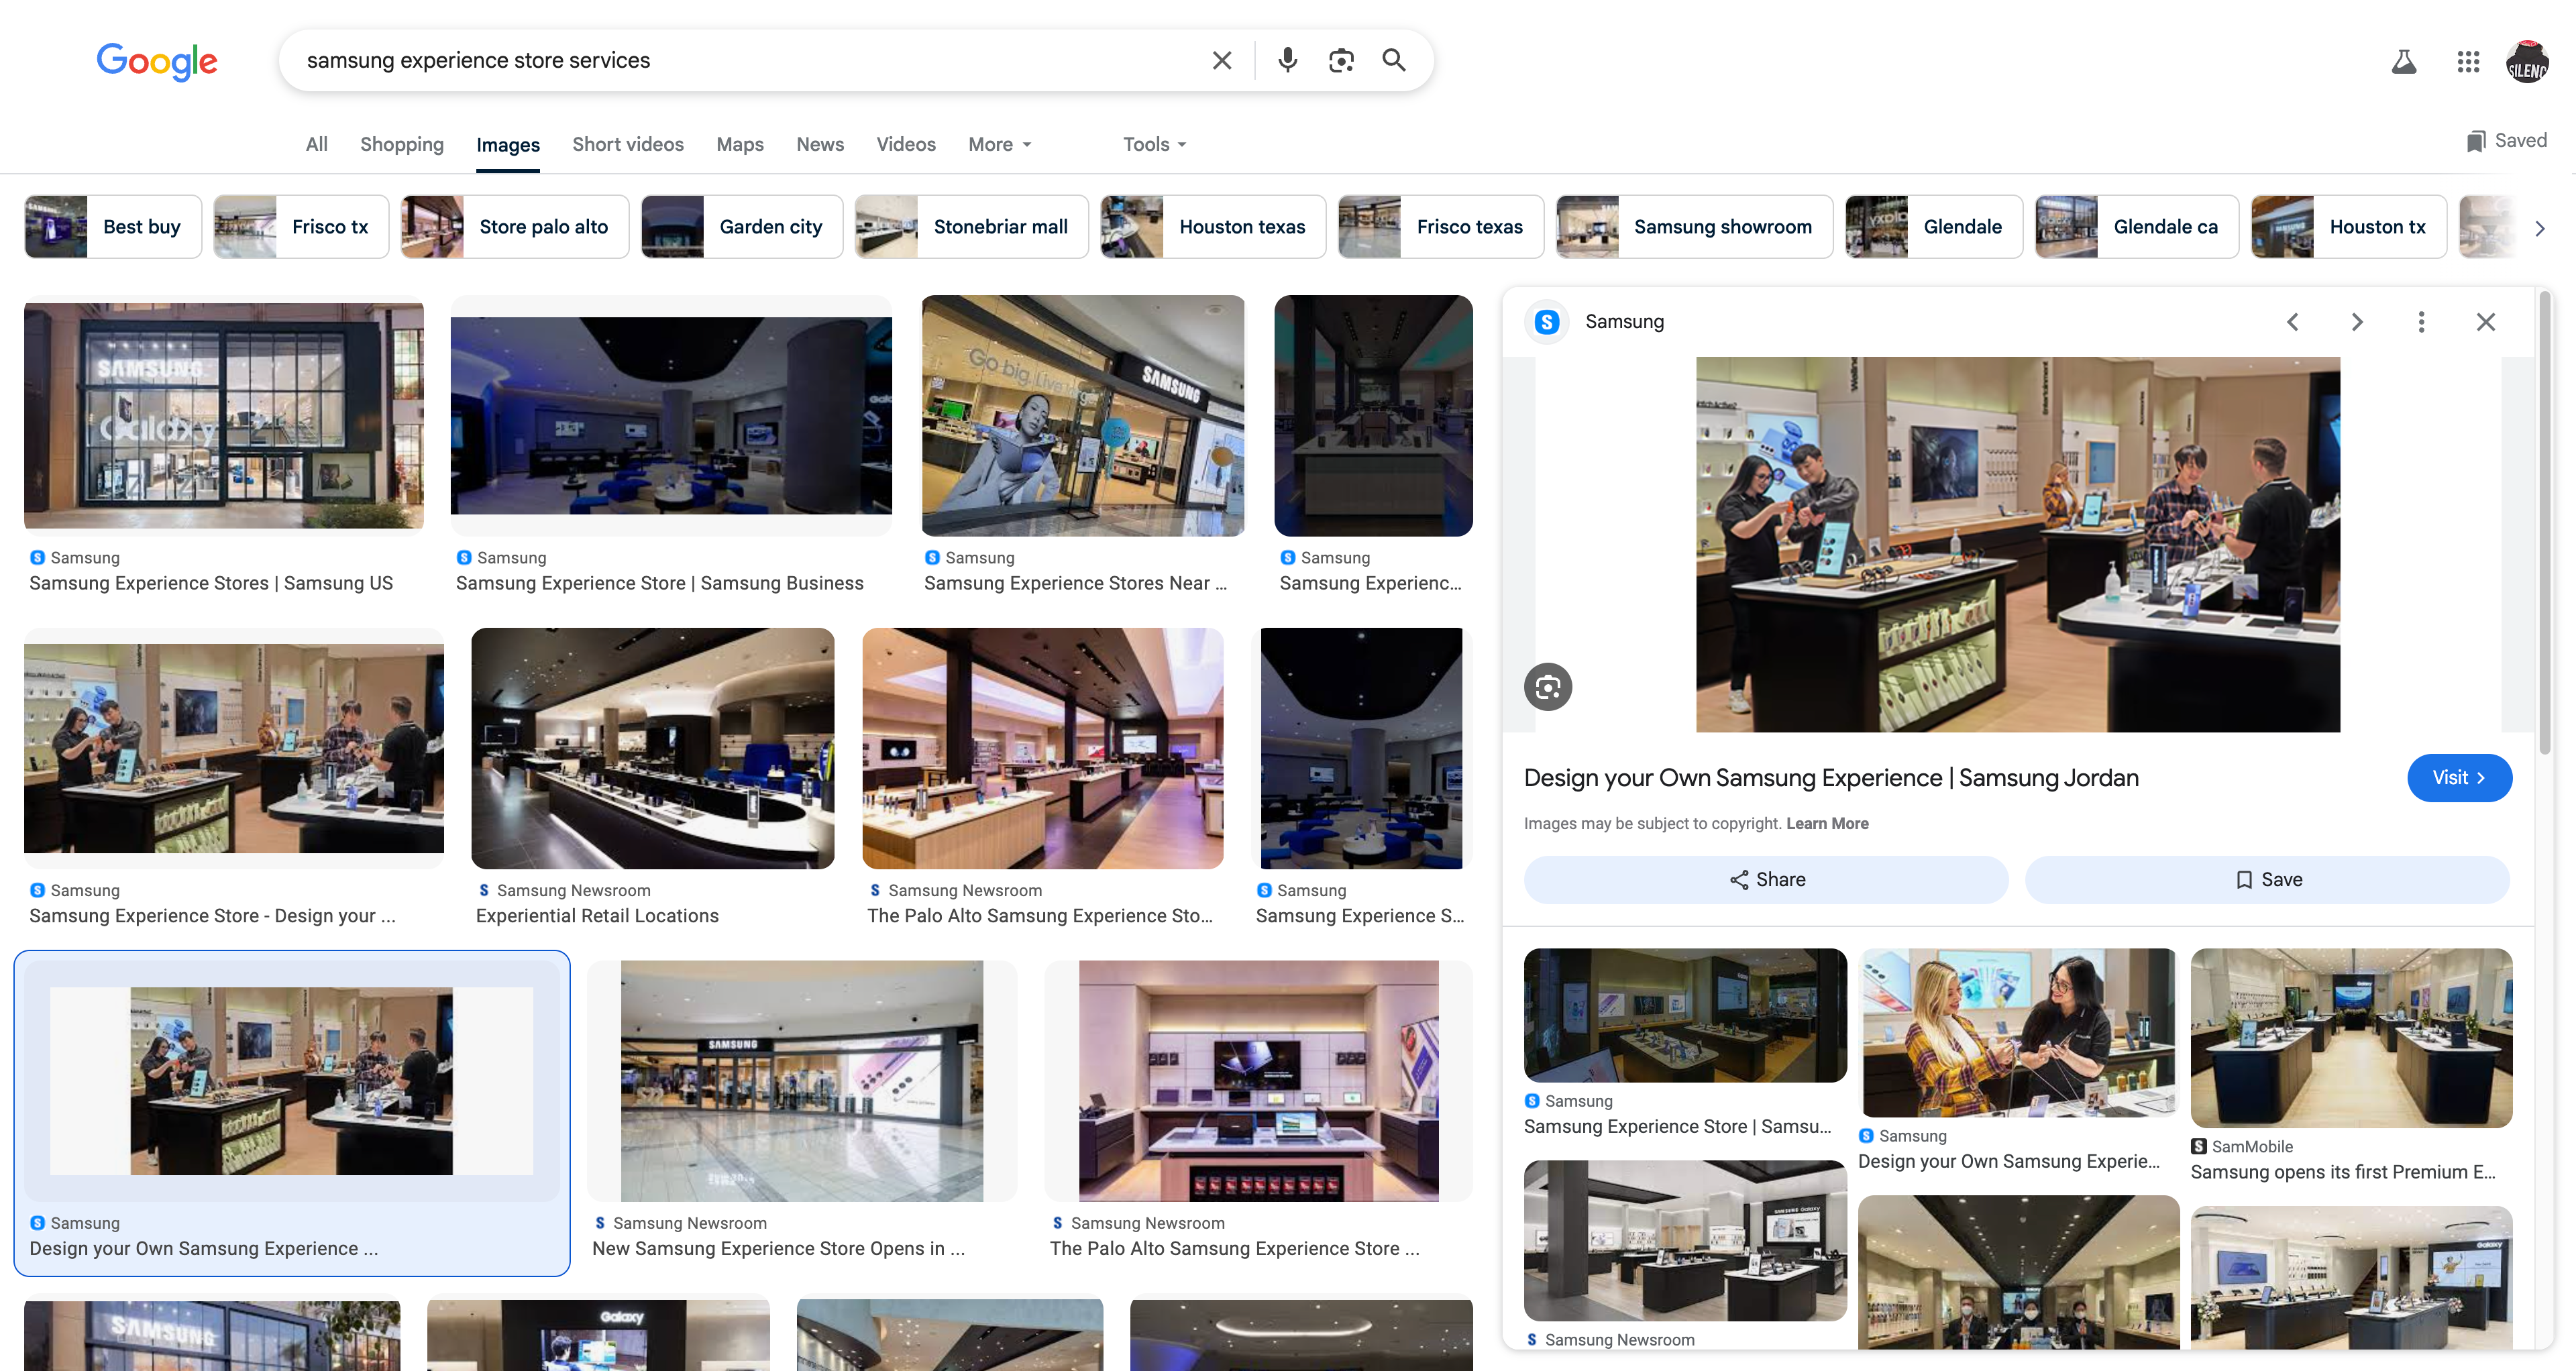Submit search with magnifying glass icon
Image resolution: width=2576 pixels, height=1371 pixels.
pyautogui.click(x=1394, y=60)
